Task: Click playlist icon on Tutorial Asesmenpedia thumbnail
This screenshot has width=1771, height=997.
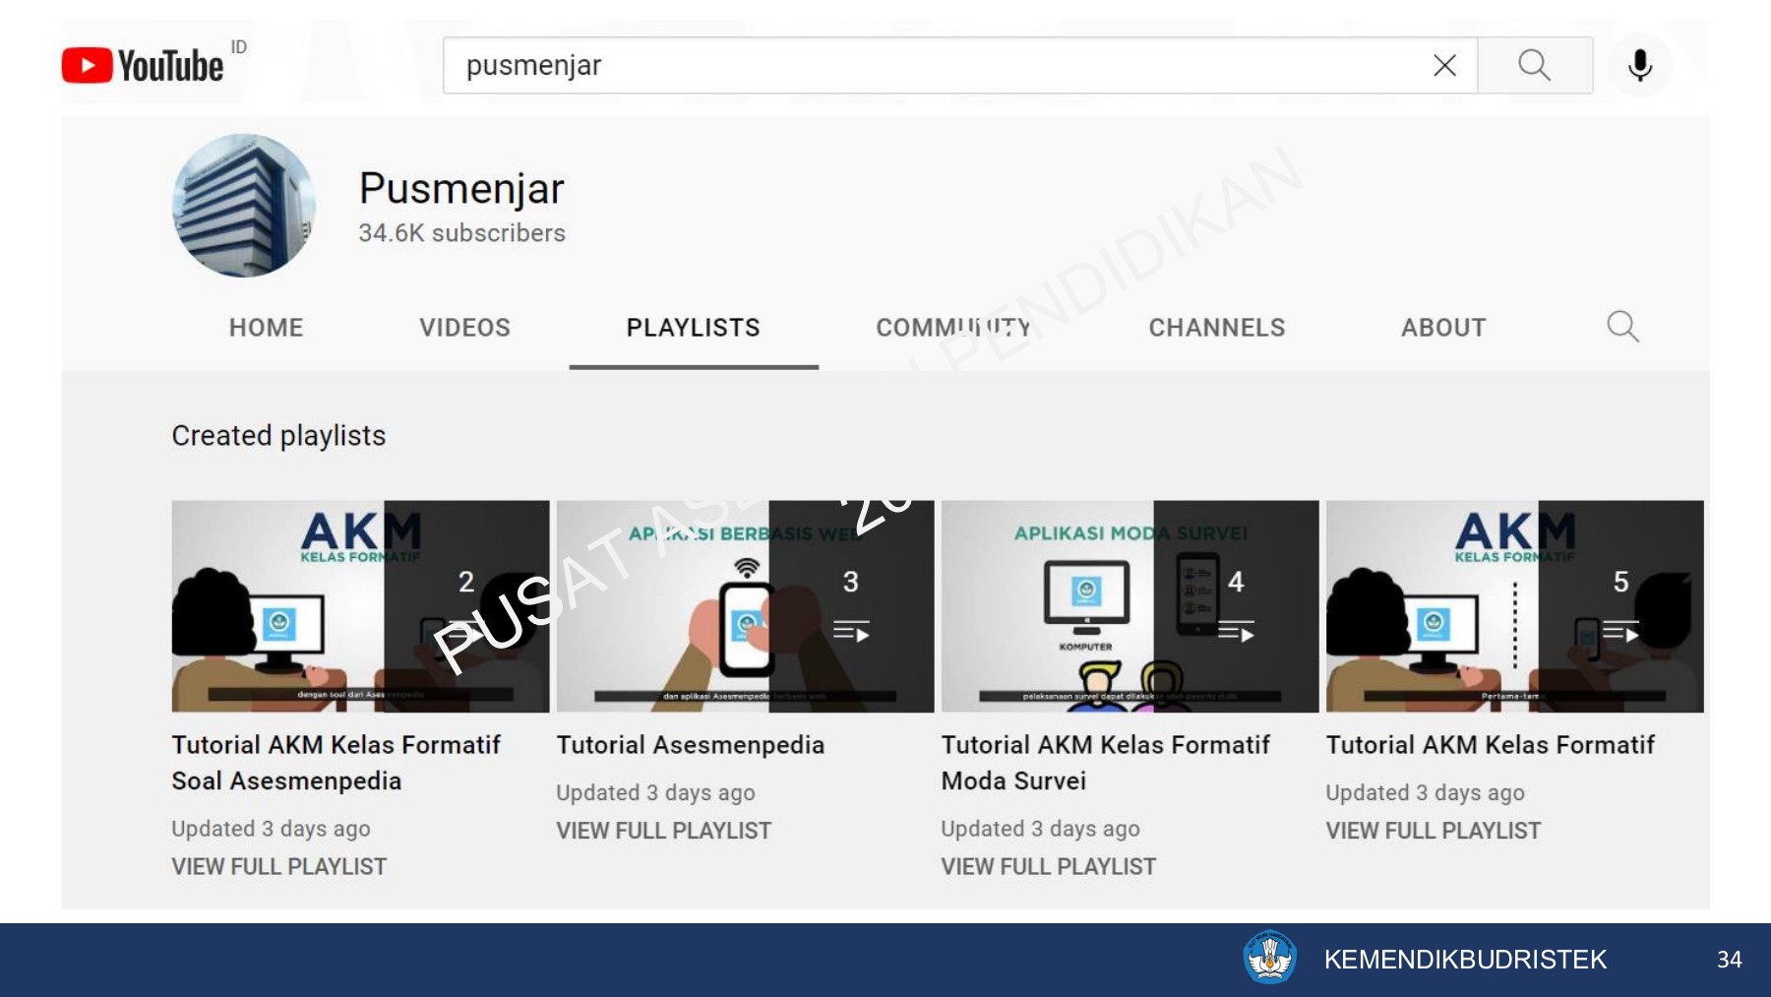Action: point(851,631)
